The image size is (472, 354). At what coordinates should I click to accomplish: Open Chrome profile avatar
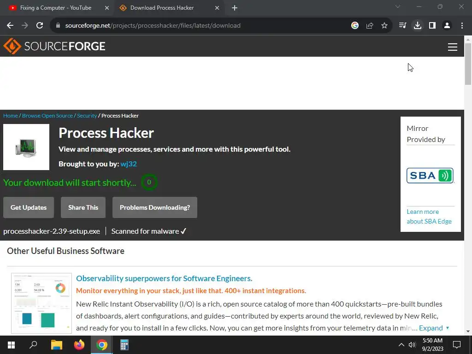pyautogui.click(x=447, y=26)
